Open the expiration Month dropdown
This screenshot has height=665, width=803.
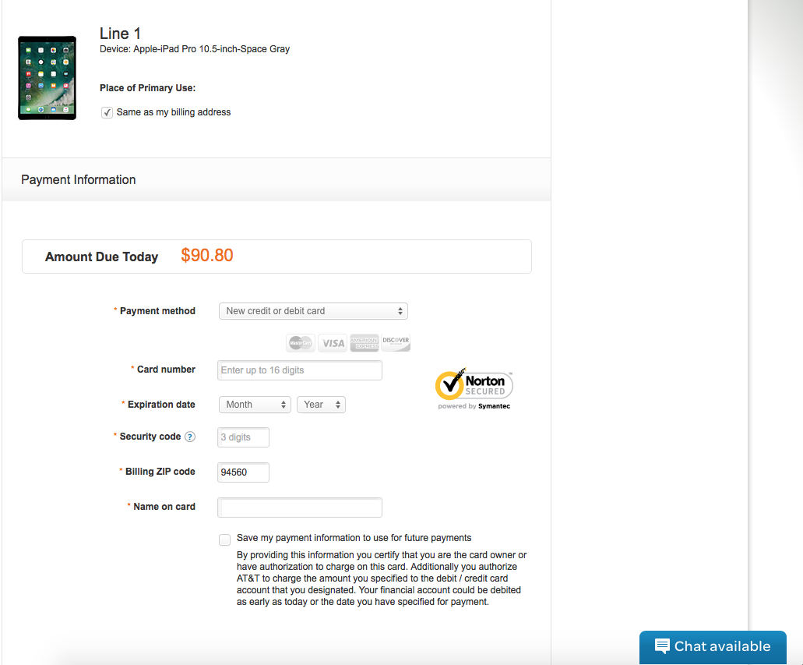[x=255, y=405]
